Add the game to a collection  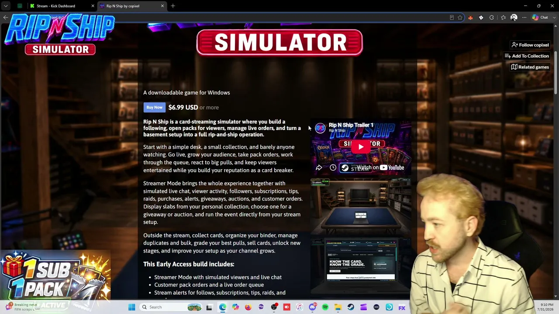pyautogui.click(x=527, y=56)
